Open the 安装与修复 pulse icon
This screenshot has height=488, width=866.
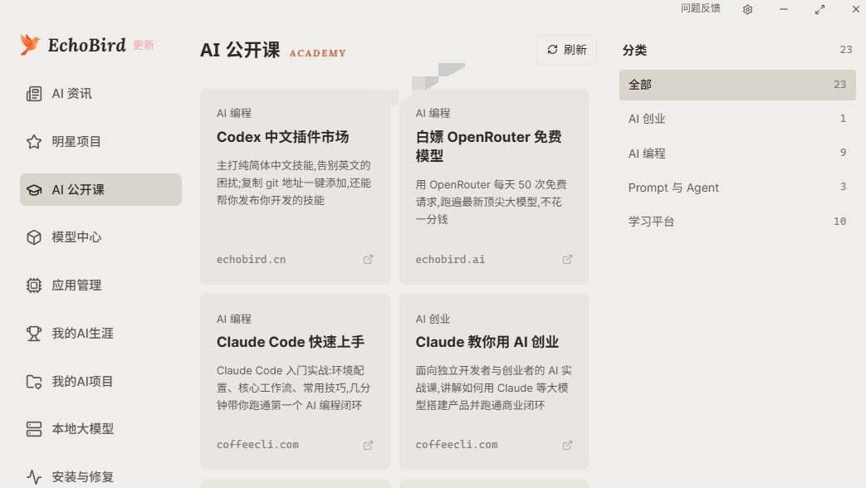pyautogui.click(x=34, y=477)
